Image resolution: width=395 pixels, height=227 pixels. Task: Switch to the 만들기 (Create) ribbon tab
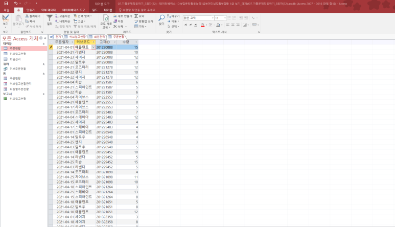(31, 10)
